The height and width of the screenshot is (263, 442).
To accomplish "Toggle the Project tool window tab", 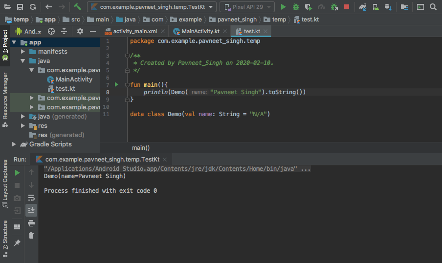I will [5, 45].
